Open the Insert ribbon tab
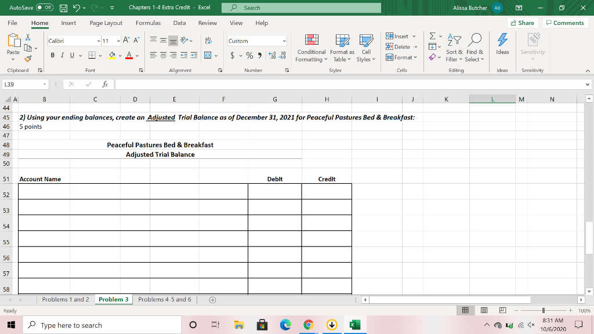Viewport: 594px width, 334px height. coord(68,23)
